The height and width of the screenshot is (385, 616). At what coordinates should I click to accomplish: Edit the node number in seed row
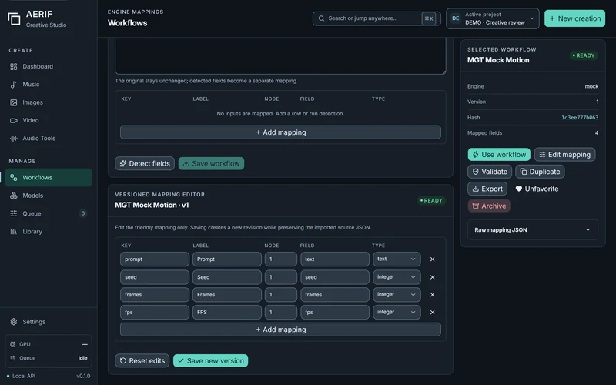280,277
